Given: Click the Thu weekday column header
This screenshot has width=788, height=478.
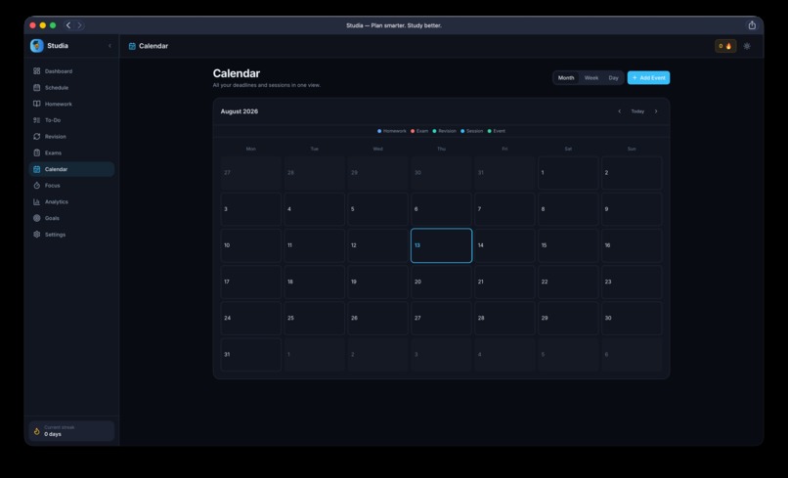Looking at the screenshot, I should [441, 149].
